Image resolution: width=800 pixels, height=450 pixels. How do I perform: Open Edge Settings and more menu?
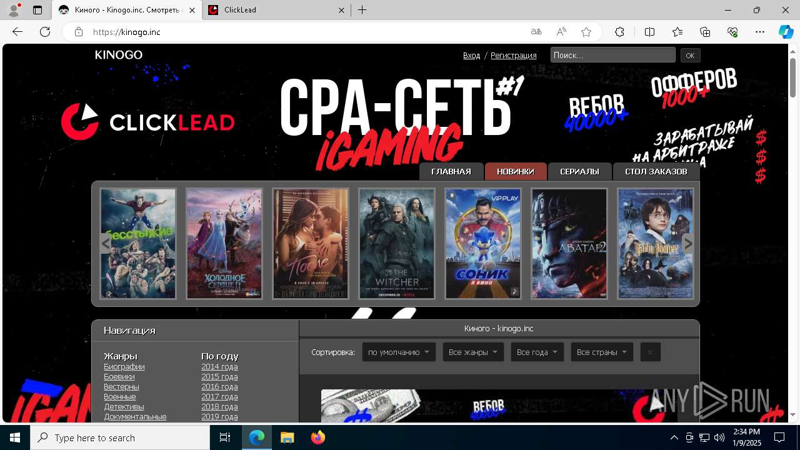point(760,32)
